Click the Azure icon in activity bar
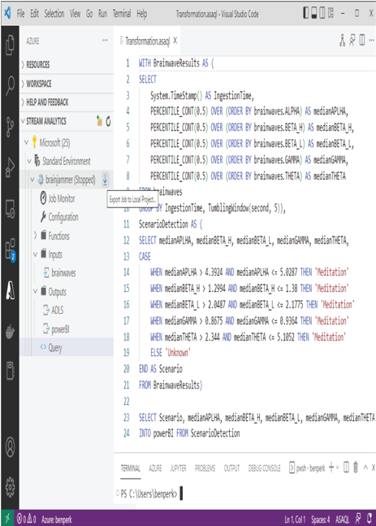This screenshot has height=526, width=376. 10,290
